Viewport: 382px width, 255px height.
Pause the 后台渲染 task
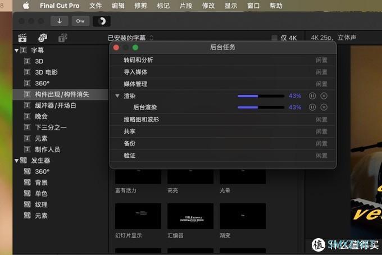(312, 107)
